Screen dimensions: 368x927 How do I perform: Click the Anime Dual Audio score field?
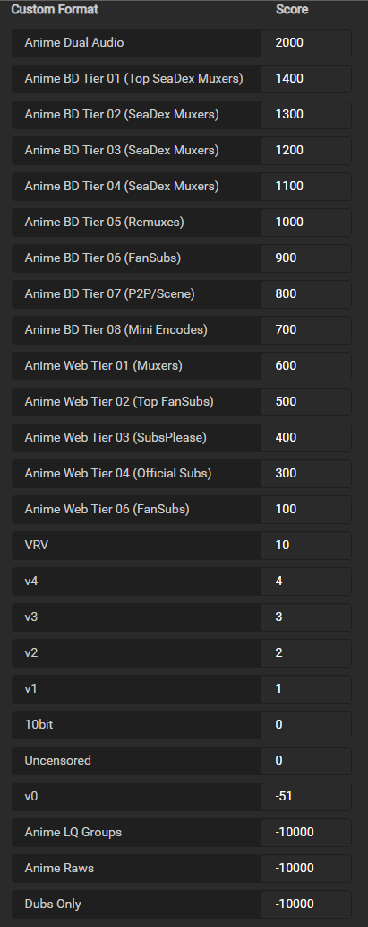(x=306, y=42)
